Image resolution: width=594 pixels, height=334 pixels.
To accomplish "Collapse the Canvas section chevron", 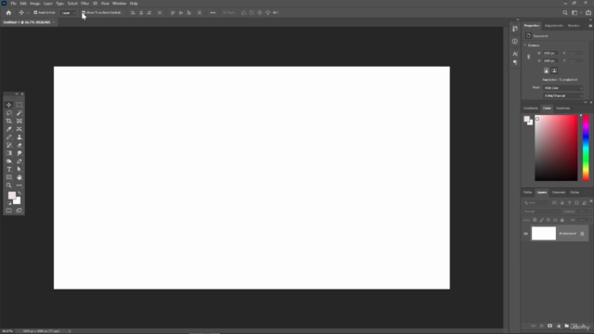I will [525, 45].
